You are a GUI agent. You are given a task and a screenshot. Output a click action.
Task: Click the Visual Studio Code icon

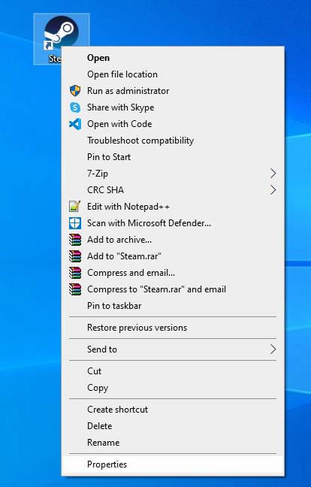(x=75, y=124)
